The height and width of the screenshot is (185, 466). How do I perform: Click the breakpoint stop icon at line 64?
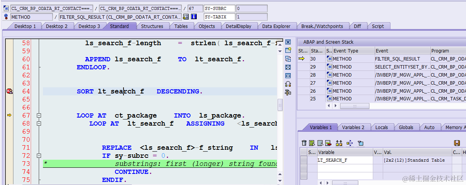tap(10, 91)
